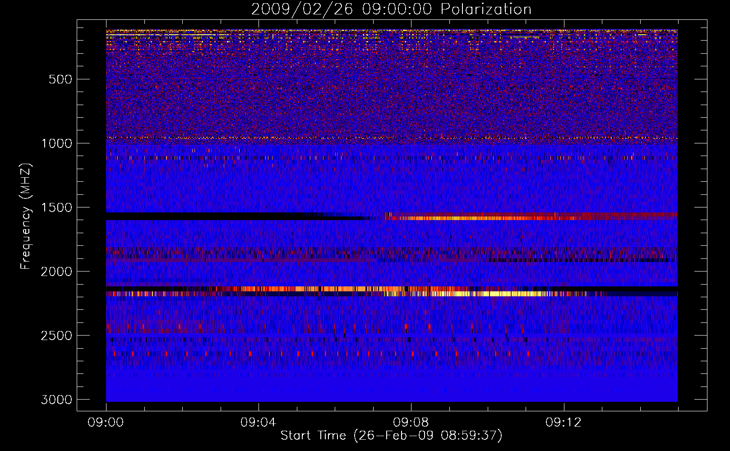Click the 3000 frequency tick label
The image size is (730, 451).
click(x=56, y=400)
